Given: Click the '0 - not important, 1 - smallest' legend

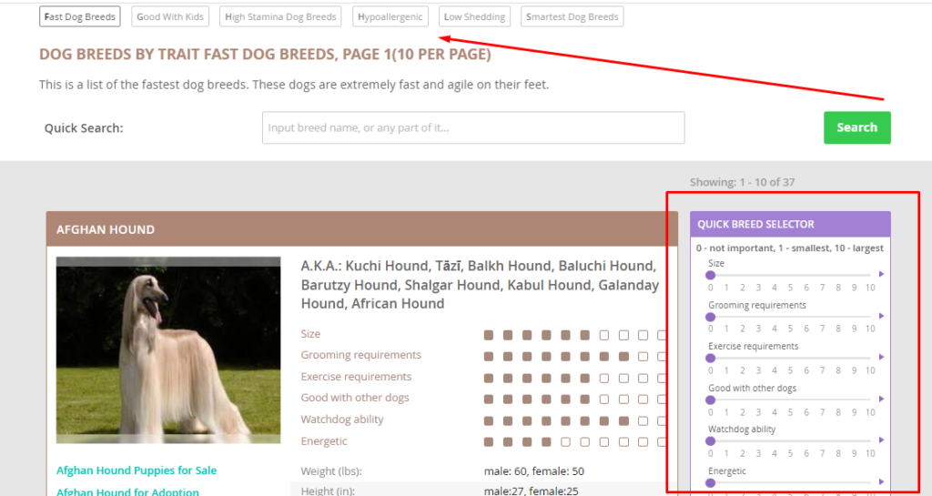Looking at the screenshot, I should (790, 248).
